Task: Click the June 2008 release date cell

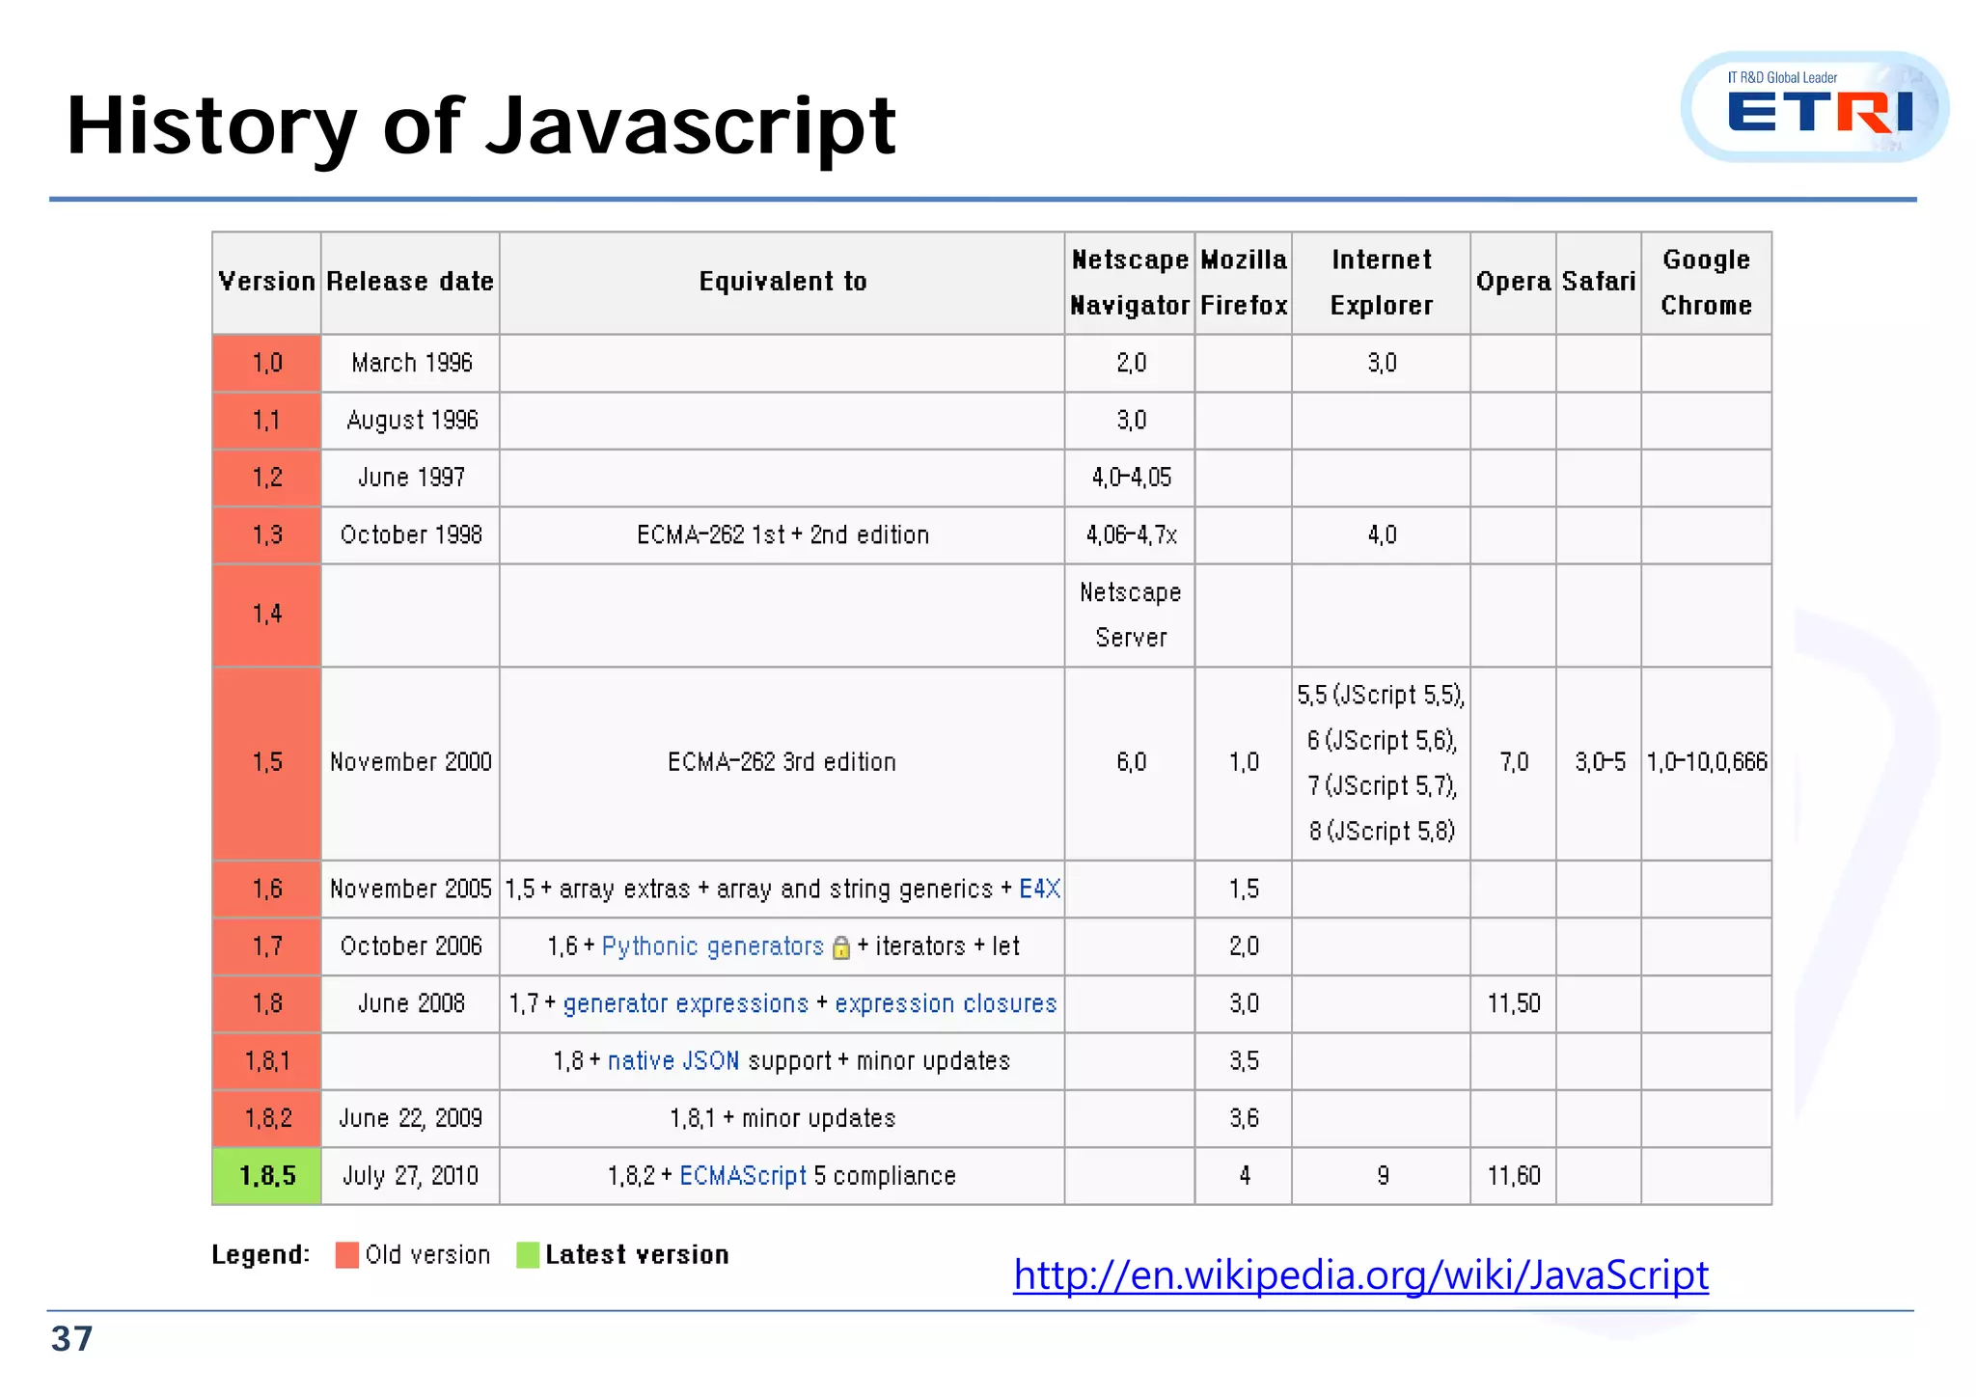Action: (410, 1003)
